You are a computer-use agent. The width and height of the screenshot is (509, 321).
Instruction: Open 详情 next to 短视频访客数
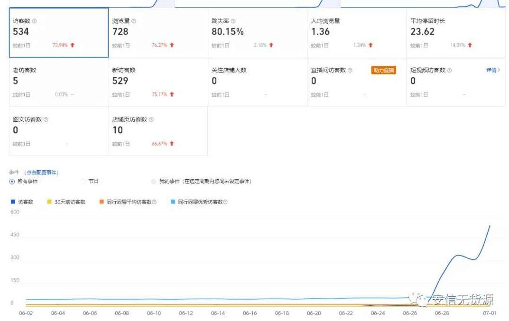point(492,70)
